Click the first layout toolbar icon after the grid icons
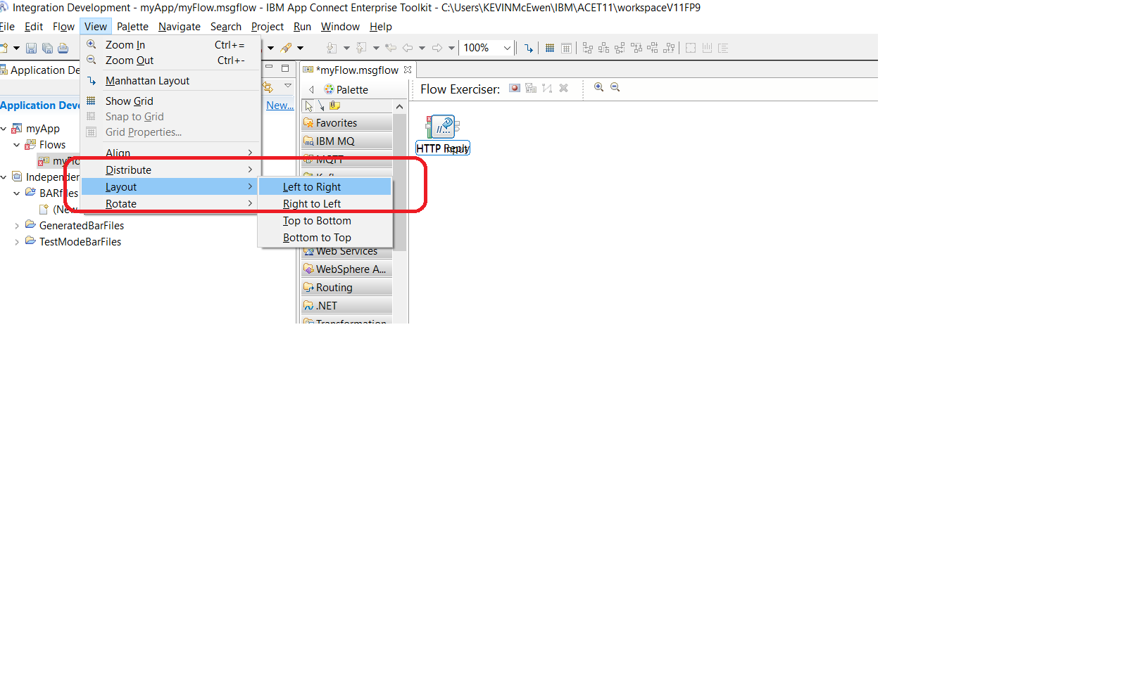Image resolution: width=1142 pixels, height=678 pixels. (x=588, y=49)
